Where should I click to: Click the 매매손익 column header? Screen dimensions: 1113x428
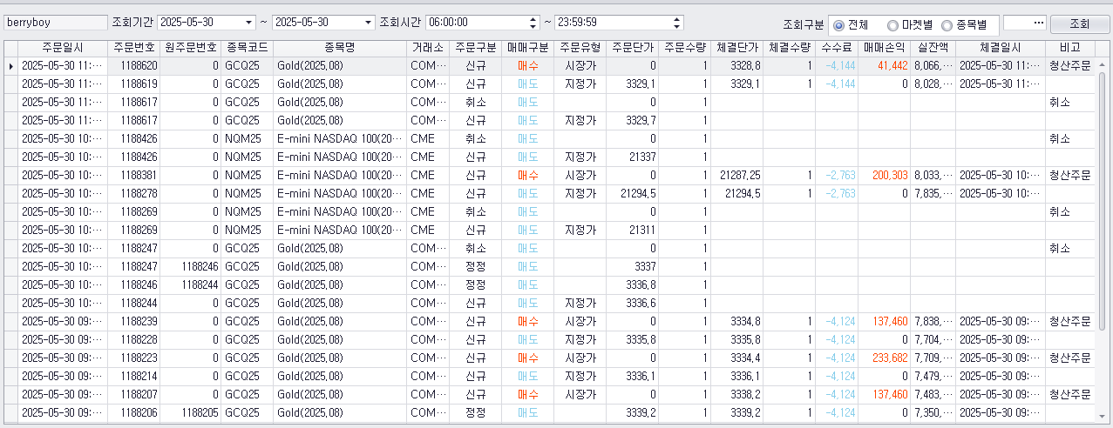click(884, 48)
